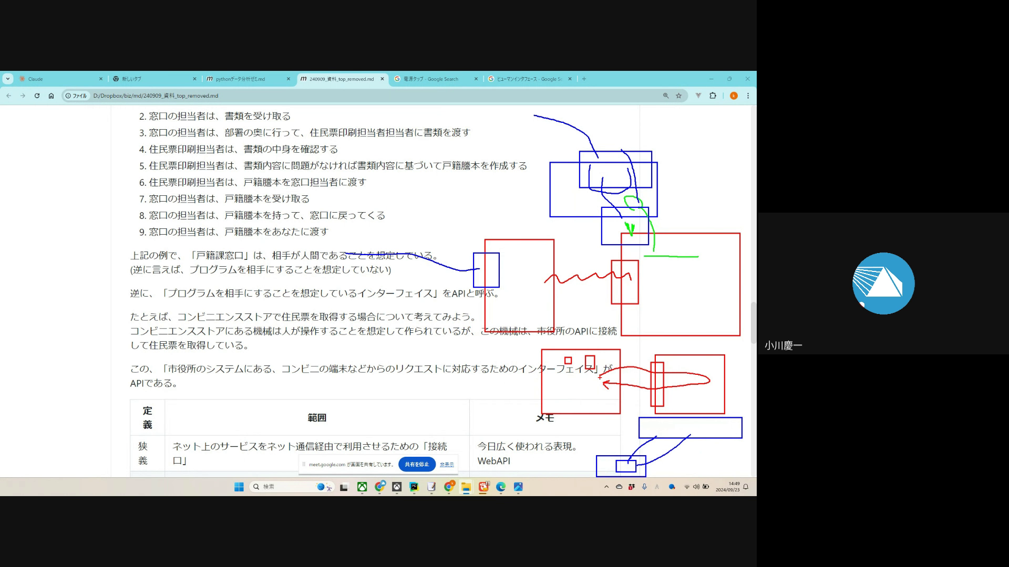Click the 共有を停止 button
Viewport: 1009px width, 567px height.
[417, 464]
